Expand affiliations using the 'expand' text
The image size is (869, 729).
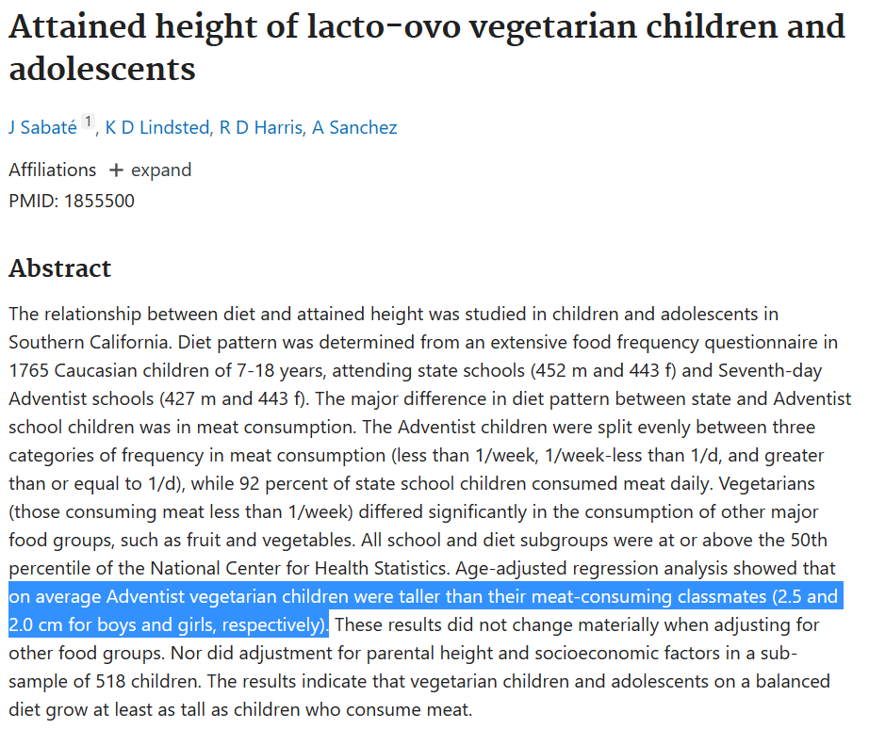point(161,170)
